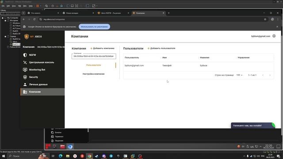Open VMware VM menu
The width and height of the screenshot is (283, 159).
pyautogui.click(x=19, y=6)
